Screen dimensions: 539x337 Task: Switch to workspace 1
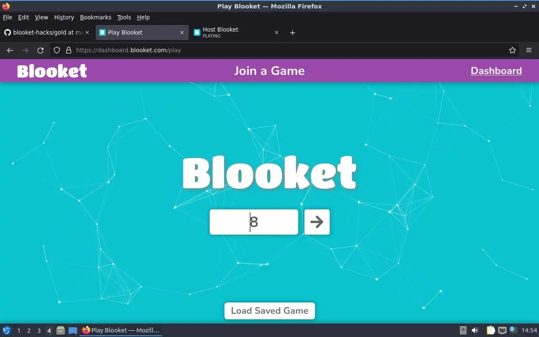point(19,331)
